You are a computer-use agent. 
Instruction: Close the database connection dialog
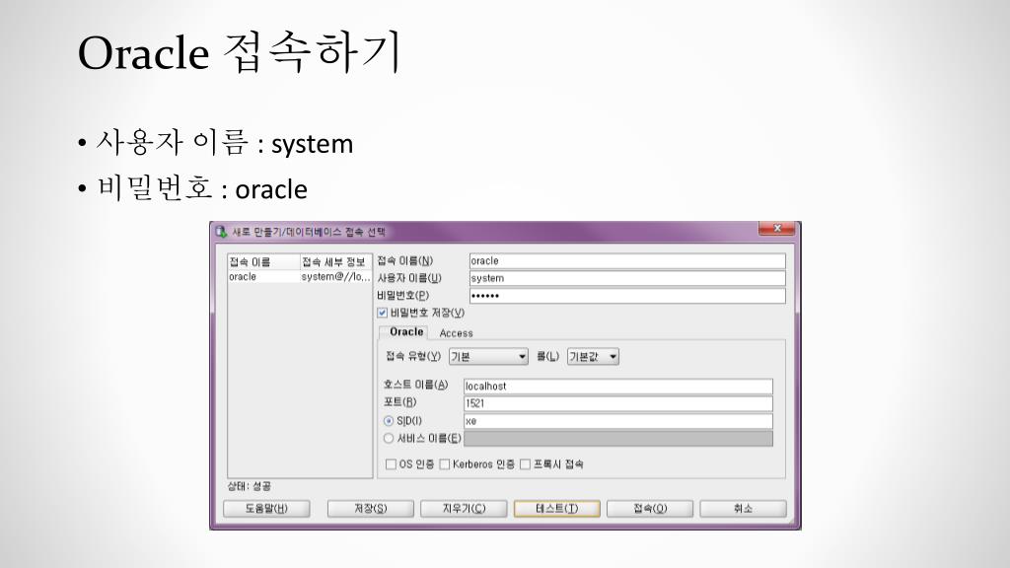pyautogui.click(x=777, y=229)
